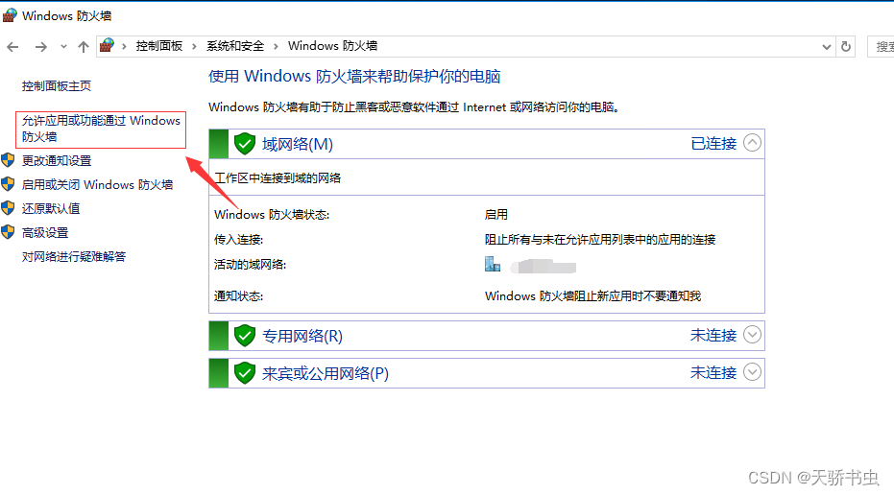The width and height of the screenshot is (894, 495).
Task: Click the 传入连接: label
Action: (238, 240)
